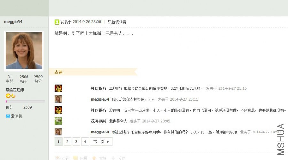Screen dimensions: 288x160
Task: Open 花开两枝 flower avatar
Action: pos(58,121)
